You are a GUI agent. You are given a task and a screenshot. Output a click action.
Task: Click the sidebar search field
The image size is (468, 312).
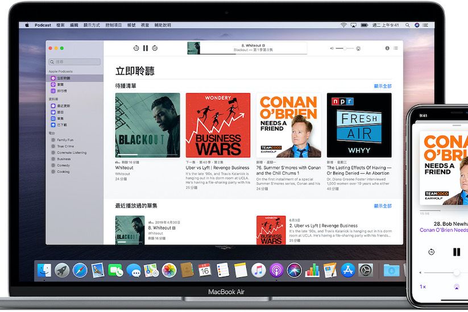(x=74, y=62)
